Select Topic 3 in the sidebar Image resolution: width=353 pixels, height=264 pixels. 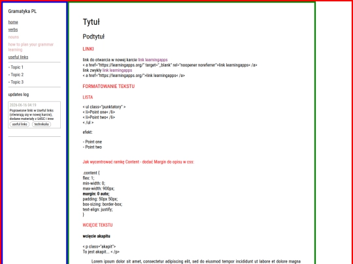[x=16, y=82]
